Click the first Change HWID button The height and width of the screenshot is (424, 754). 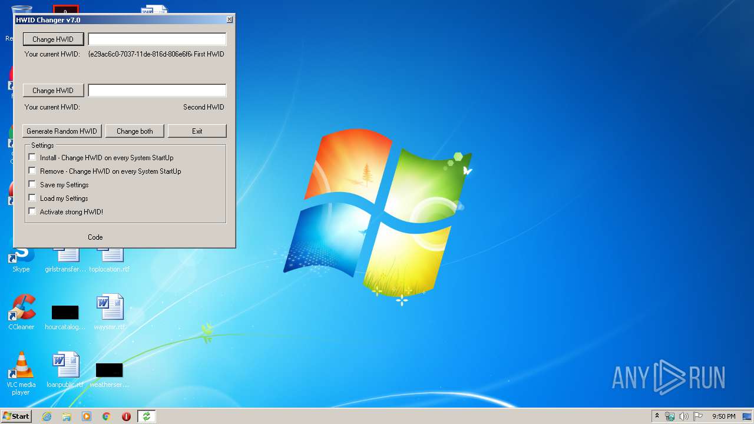(53, 39)
